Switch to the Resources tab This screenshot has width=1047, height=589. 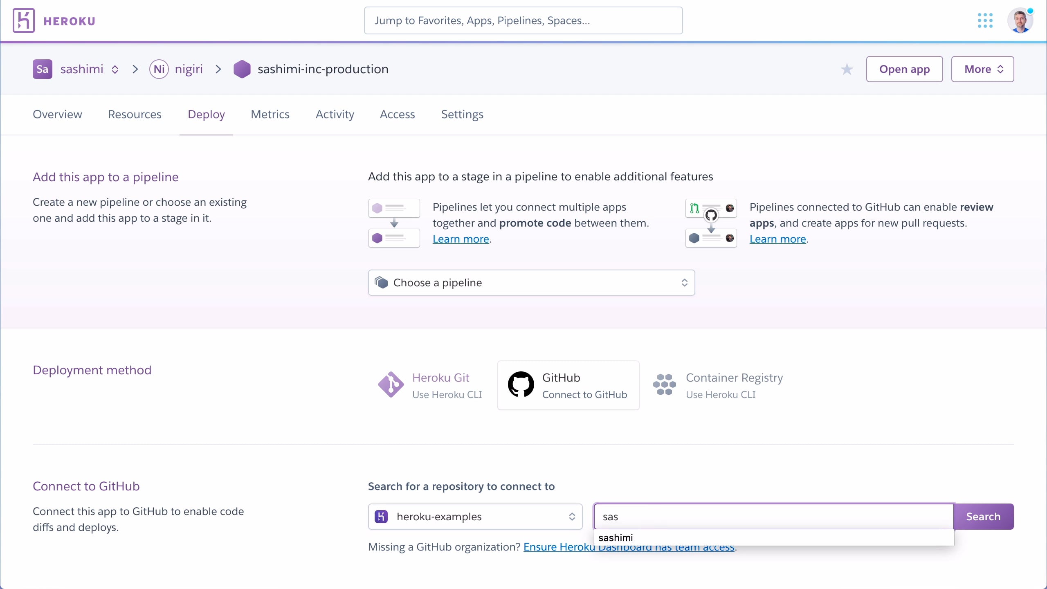click(135, 115)
